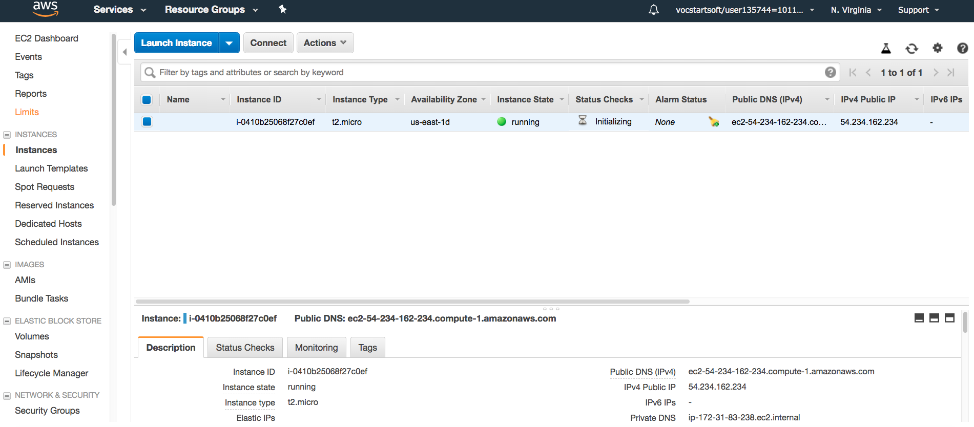Open Events in the sidebar
The height and width of the screenshot is (427, 974).
tap(28, 57)
